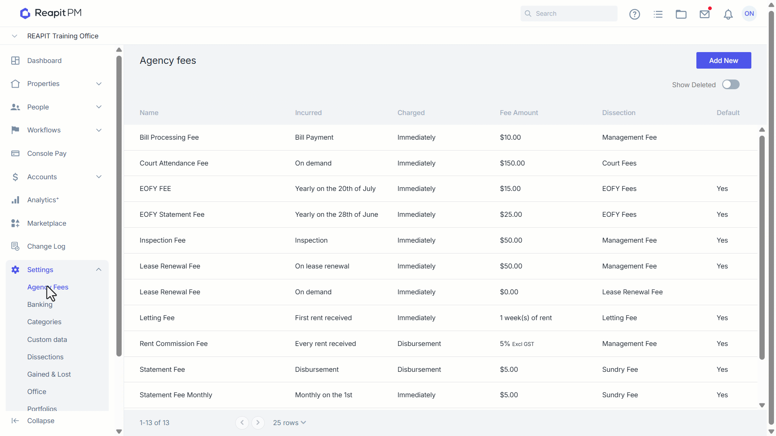Open notifications bell icon
Viewport: 776px width, 436px height.
pyautogui.click(x=728, y=15)
